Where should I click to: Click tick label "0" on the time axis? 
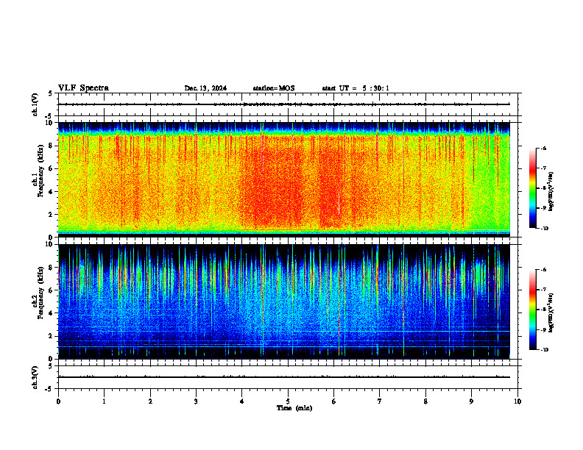point(58,401)
